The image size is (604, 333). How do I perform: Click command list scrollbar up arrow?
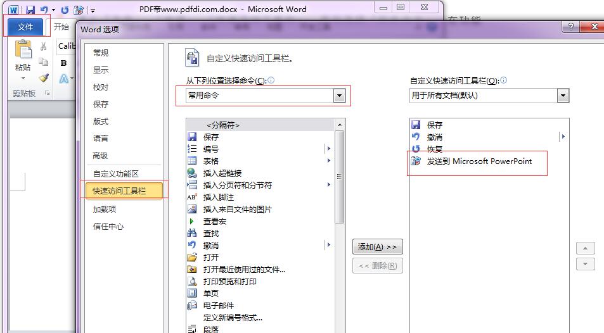tap(339, 125)
